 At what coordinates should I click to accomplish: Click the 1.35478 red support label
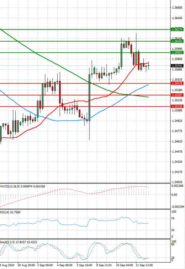[177, 84]
